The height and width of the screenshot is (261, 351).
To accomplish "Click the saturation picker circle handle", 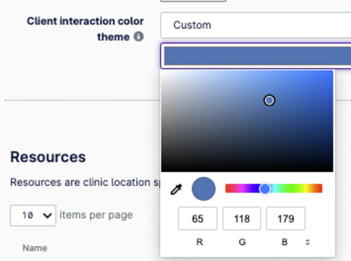I will 269,100.
